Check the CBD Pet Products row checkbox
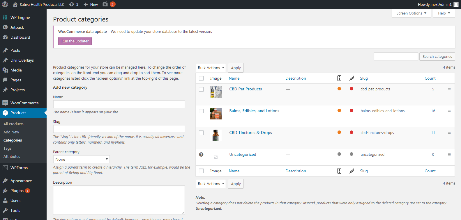This screenshot has width=461, height=220. (x=201, y=89)
